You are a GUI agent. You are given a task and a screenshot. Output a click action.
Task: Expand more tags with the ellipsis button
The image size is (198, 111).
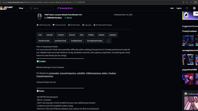(108, 41)
